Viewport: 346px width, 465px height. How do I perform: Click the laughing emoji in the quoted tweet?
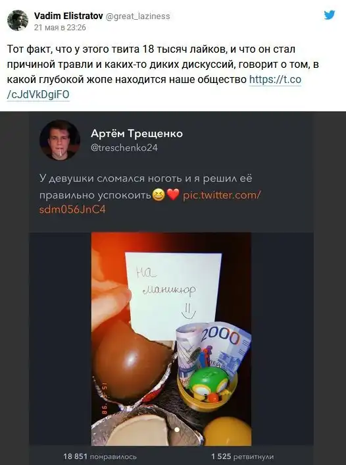(159, 195)
